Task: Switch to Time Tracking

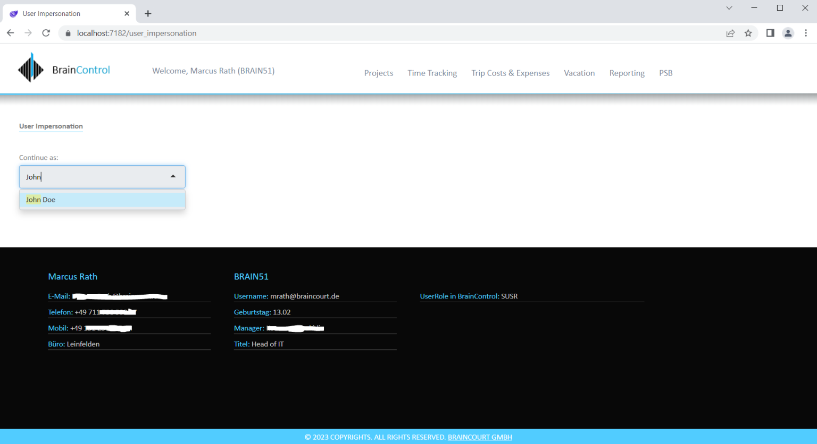Action: pos(432,73)
